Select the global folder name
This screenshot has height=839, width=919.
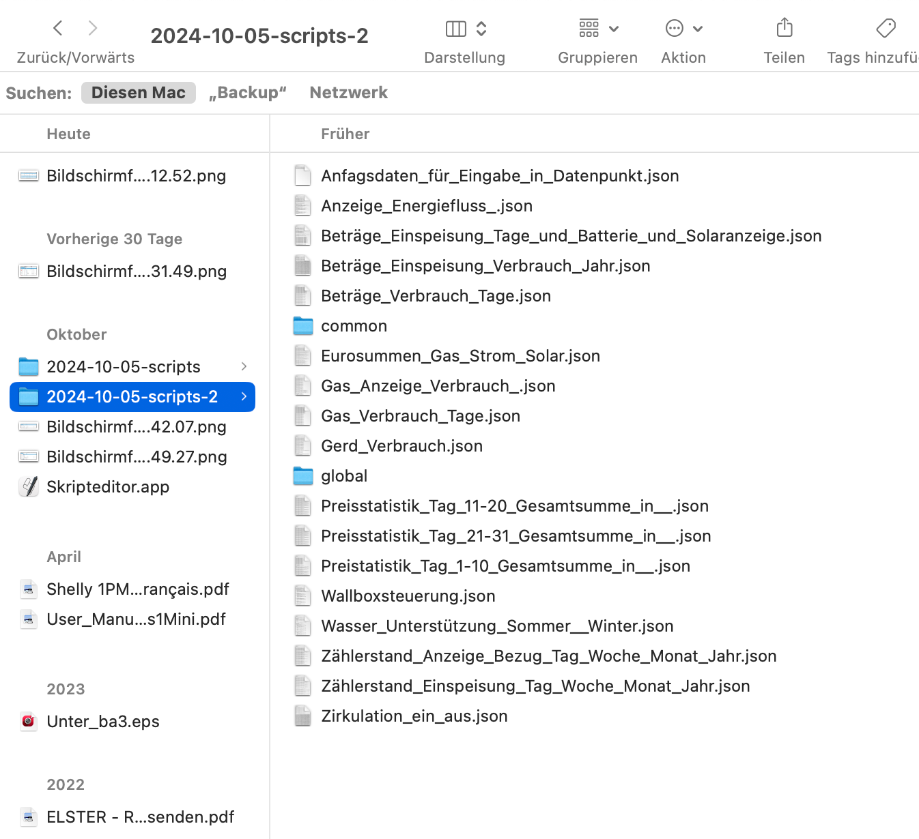coord(344,476)
